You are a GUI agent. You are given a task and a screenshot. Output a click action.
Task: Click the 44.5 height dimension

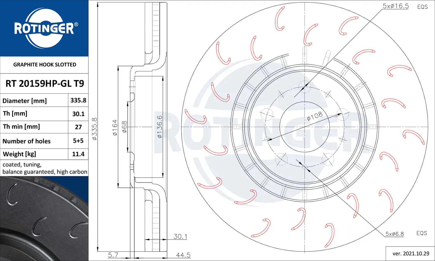tap(183, 255)
